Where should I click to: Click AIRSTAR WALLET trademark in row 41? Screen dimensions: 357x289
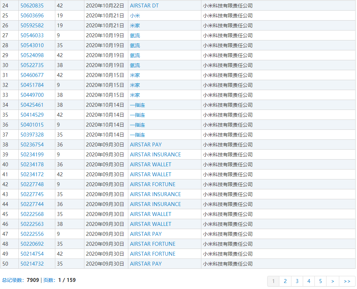pyautogui.click(x=151, y=174)
